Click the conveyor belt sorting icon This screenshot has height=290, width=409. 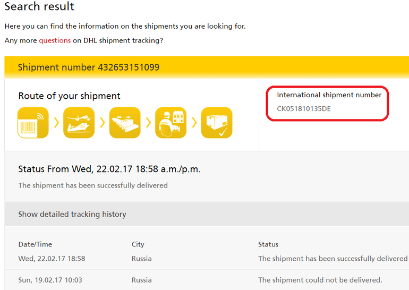pyautogui.click(x=125, y=123)
